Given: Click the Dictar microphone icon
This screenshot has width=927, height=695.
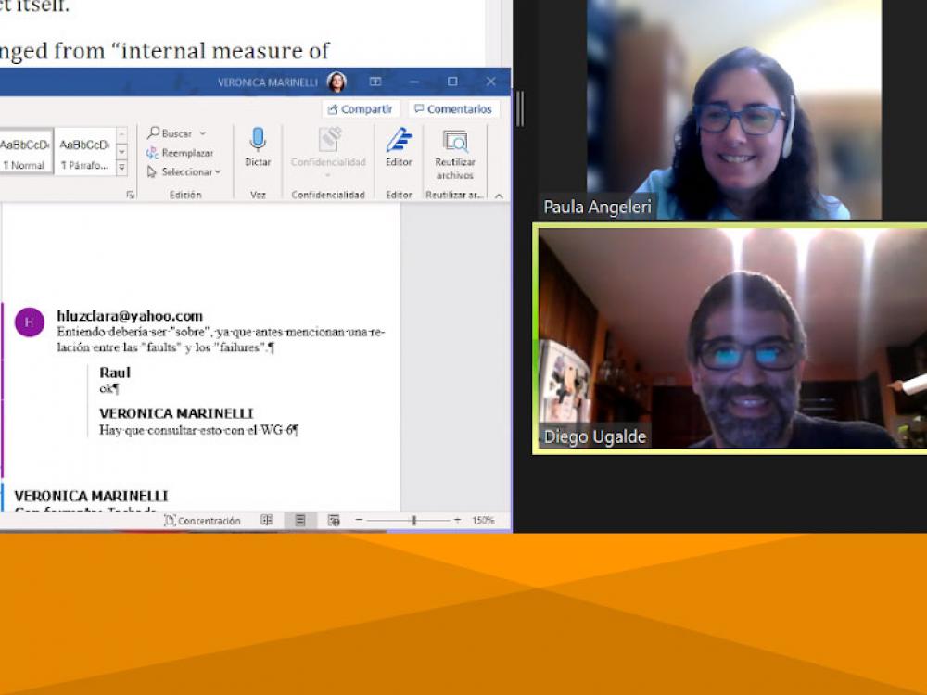Looking at the screenshot, I should point(258,141).
